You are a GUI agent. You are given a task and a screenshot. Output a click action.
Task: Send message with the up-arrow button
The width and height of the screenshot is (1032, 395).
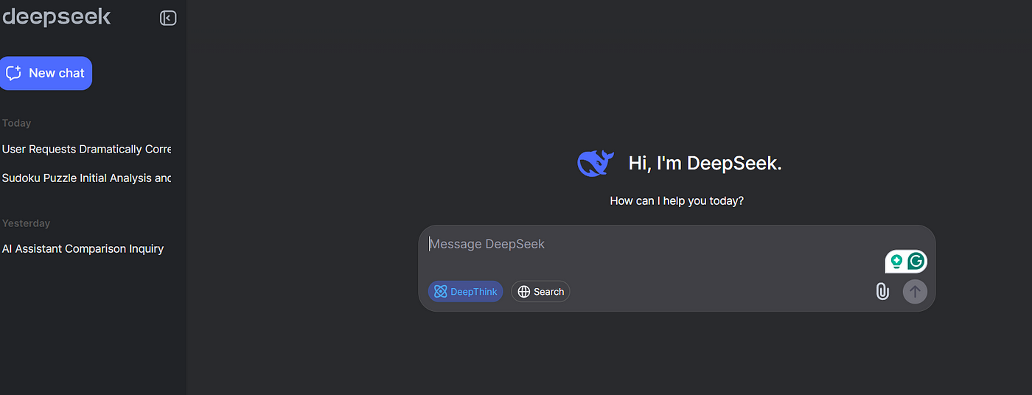pyautogui.click(x=915, y=291)
